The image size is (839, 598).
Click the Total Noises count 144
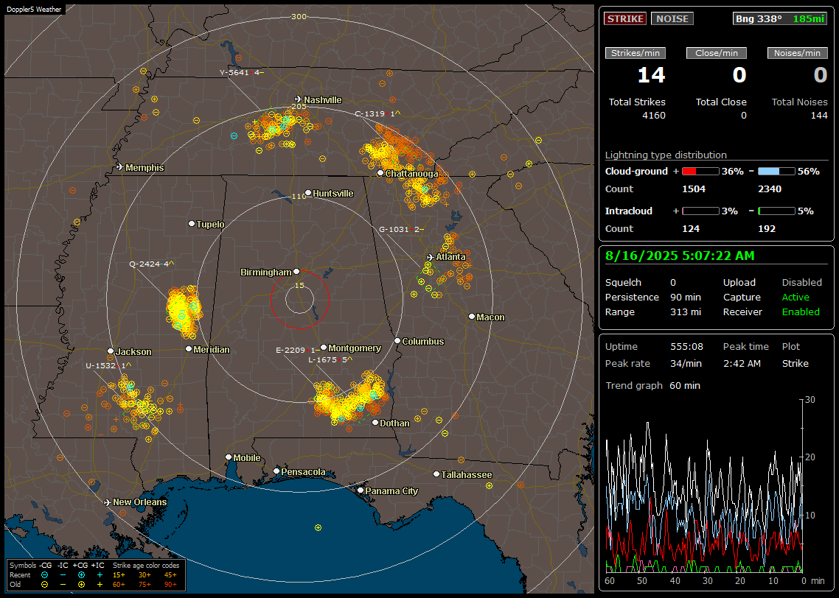[818, 116]
